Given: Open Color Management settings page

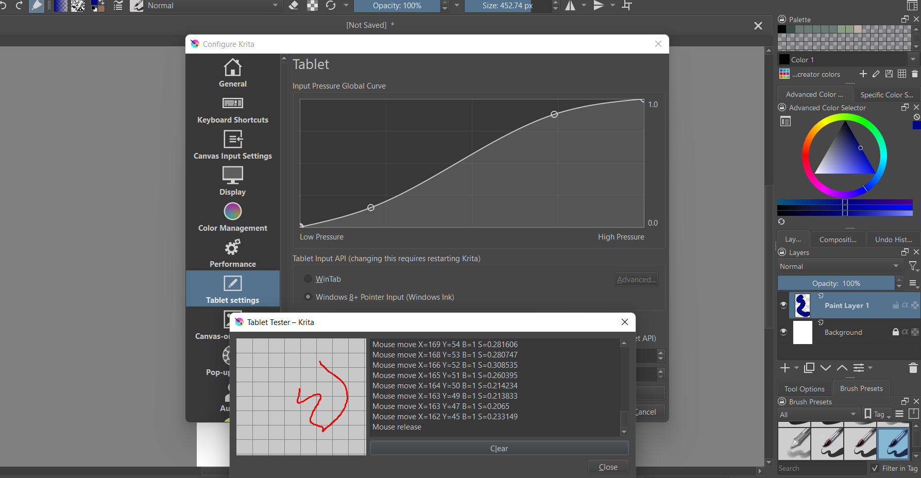Looking at the screenshot, I should tap(233, 217).
